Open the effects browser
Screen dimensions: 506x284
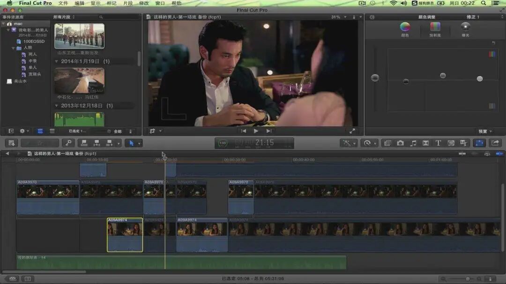pyautogui.click(x=387, y=143)
